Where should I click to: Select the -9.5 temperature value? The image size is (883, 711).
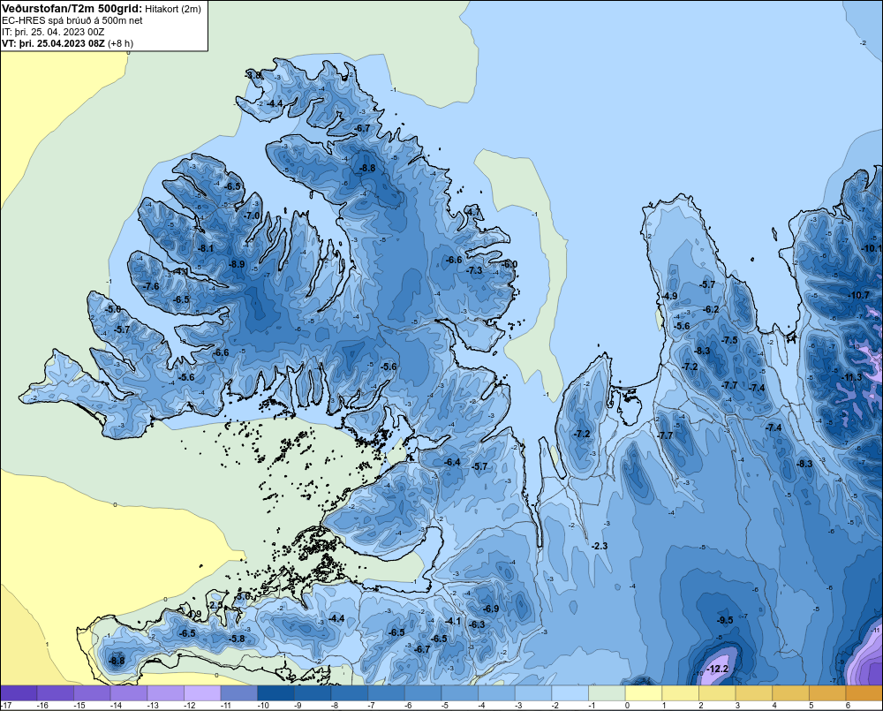click(x=724, y=620)
